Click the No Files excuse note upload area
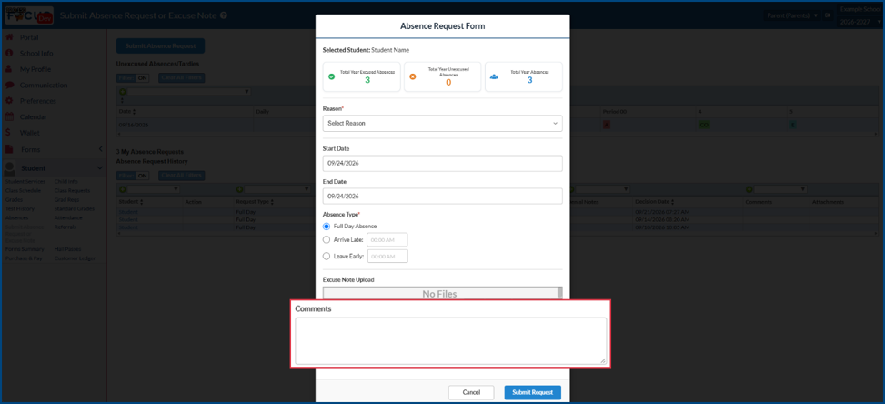The image size is (885, 404). click(x=439, y=294)
